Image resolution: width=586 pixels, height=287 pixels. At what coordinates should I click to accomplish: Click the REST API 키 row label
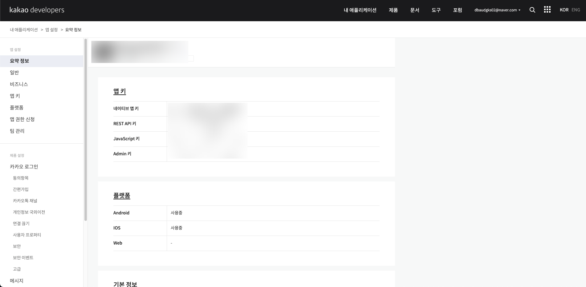[125, 124]
